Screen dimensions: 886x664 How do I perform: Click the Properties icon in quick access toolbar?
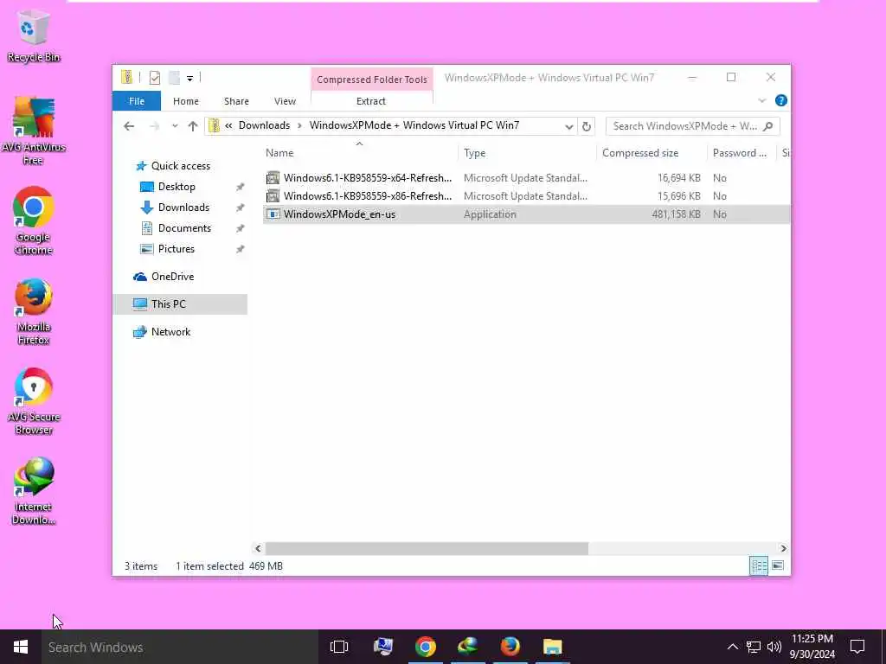(155, 78)
